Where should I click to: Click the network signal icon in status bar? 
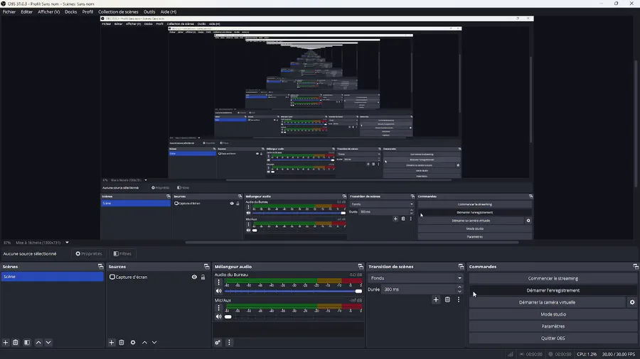(511, 354)
